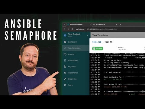The image size is (145, 109).
Task: Click the Integrations plug icon
Action: point(65,79)
